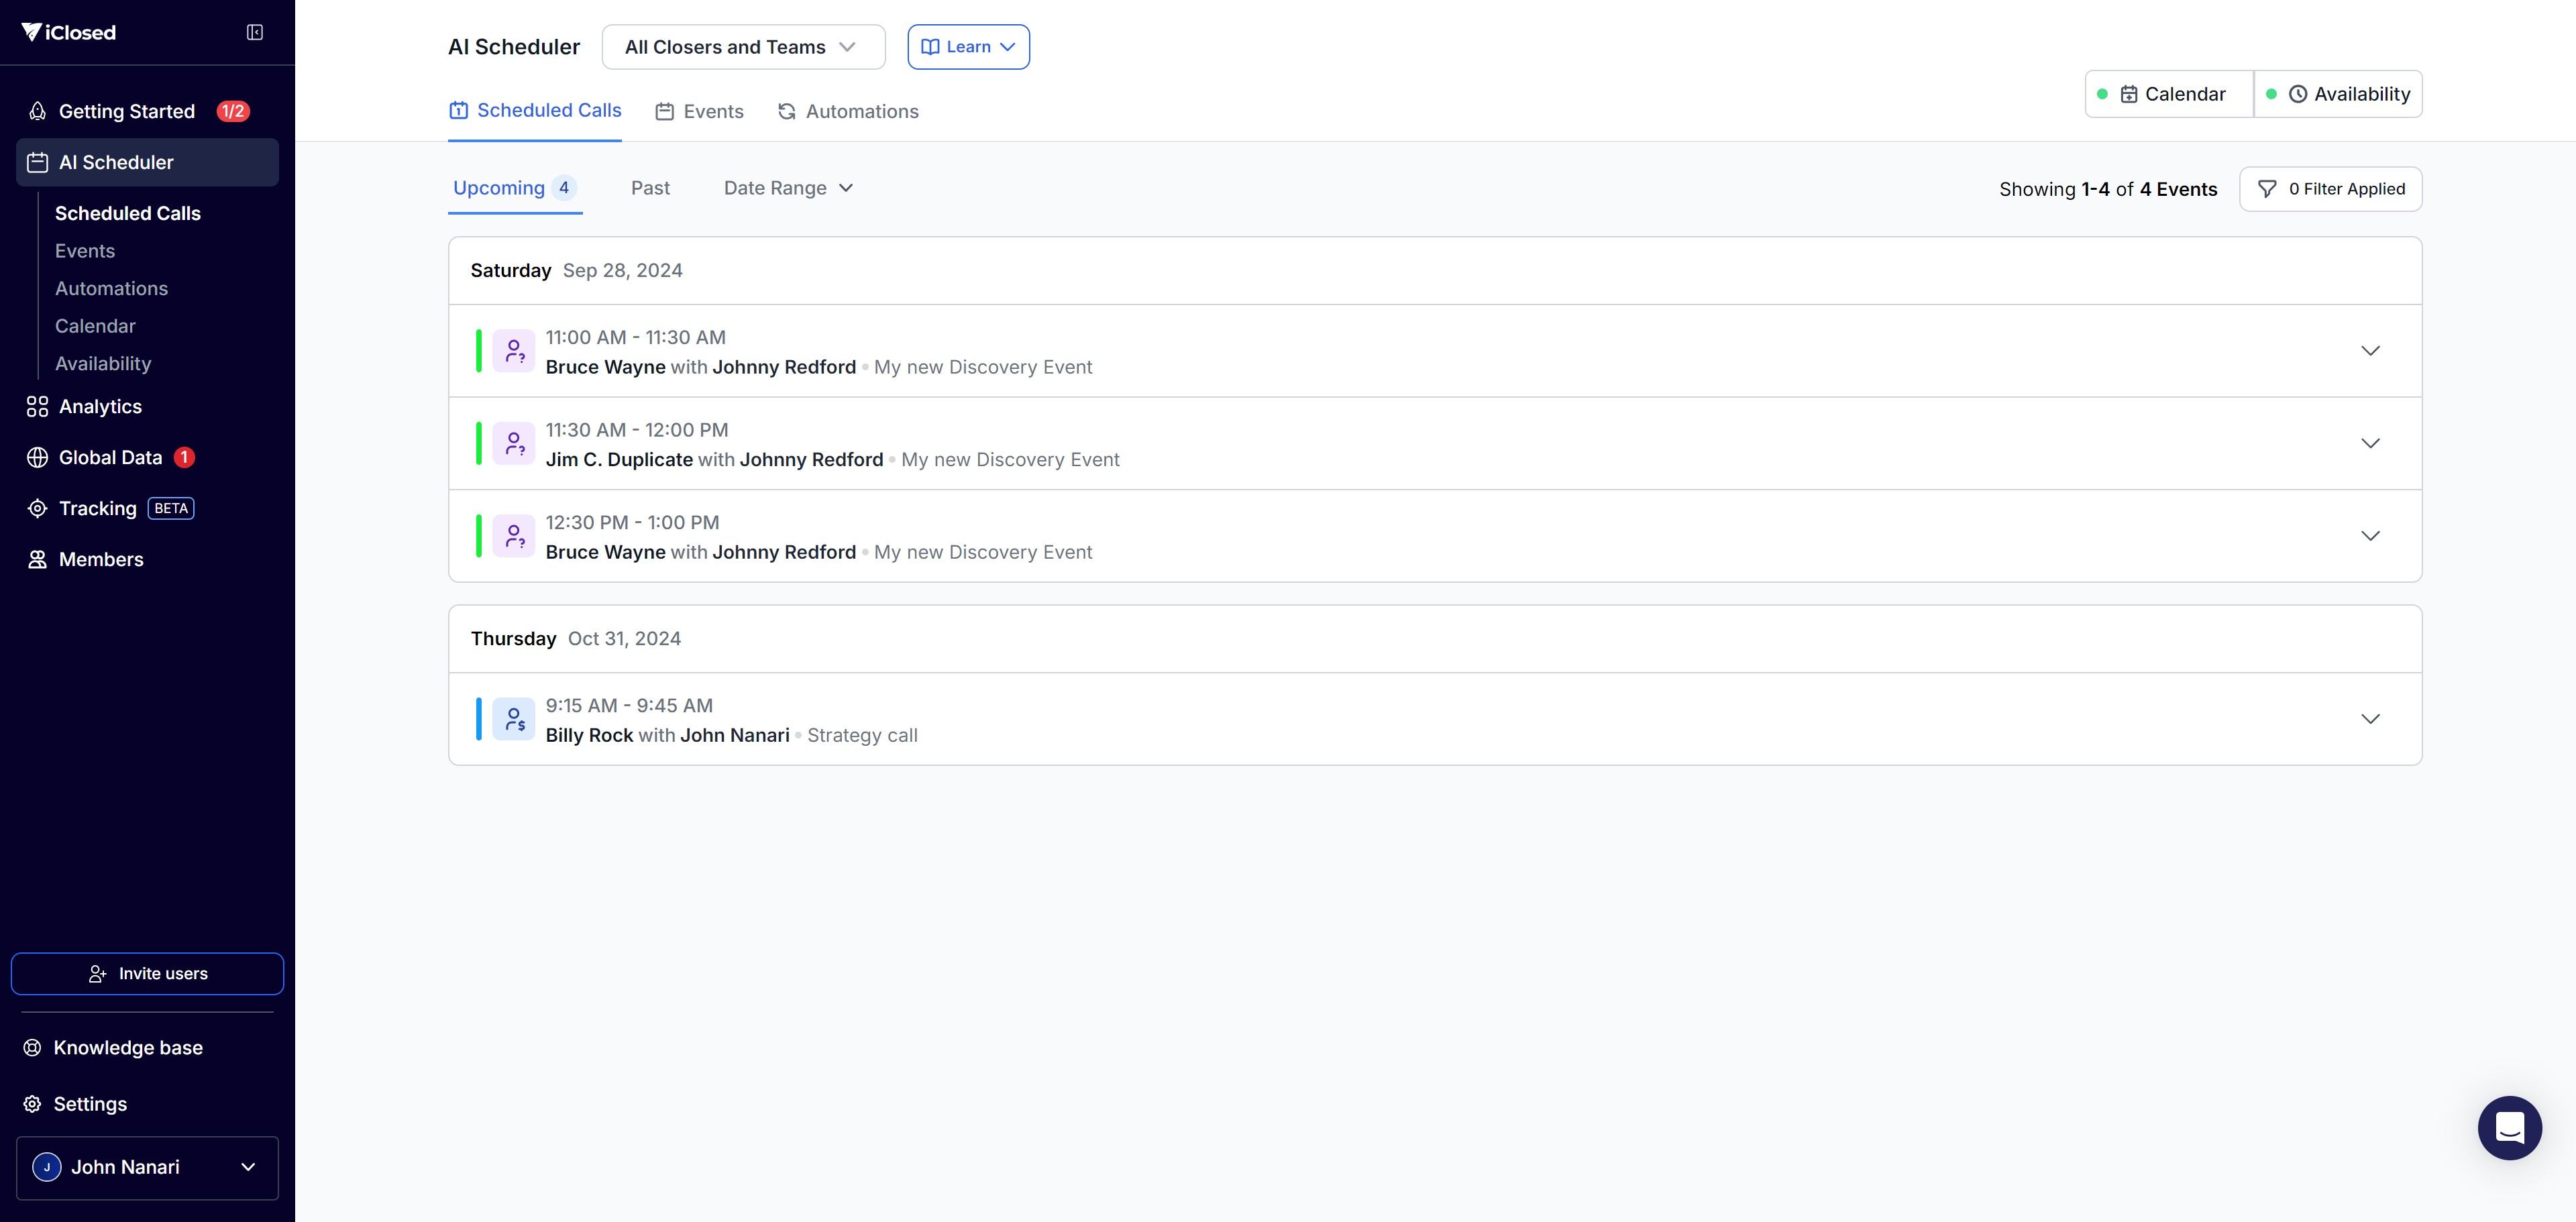Image resolution: width=2576 pixels, height=1222 pixels.
Task: Expand Jim C. Duplicate call details
Action: coord(2369,444)
